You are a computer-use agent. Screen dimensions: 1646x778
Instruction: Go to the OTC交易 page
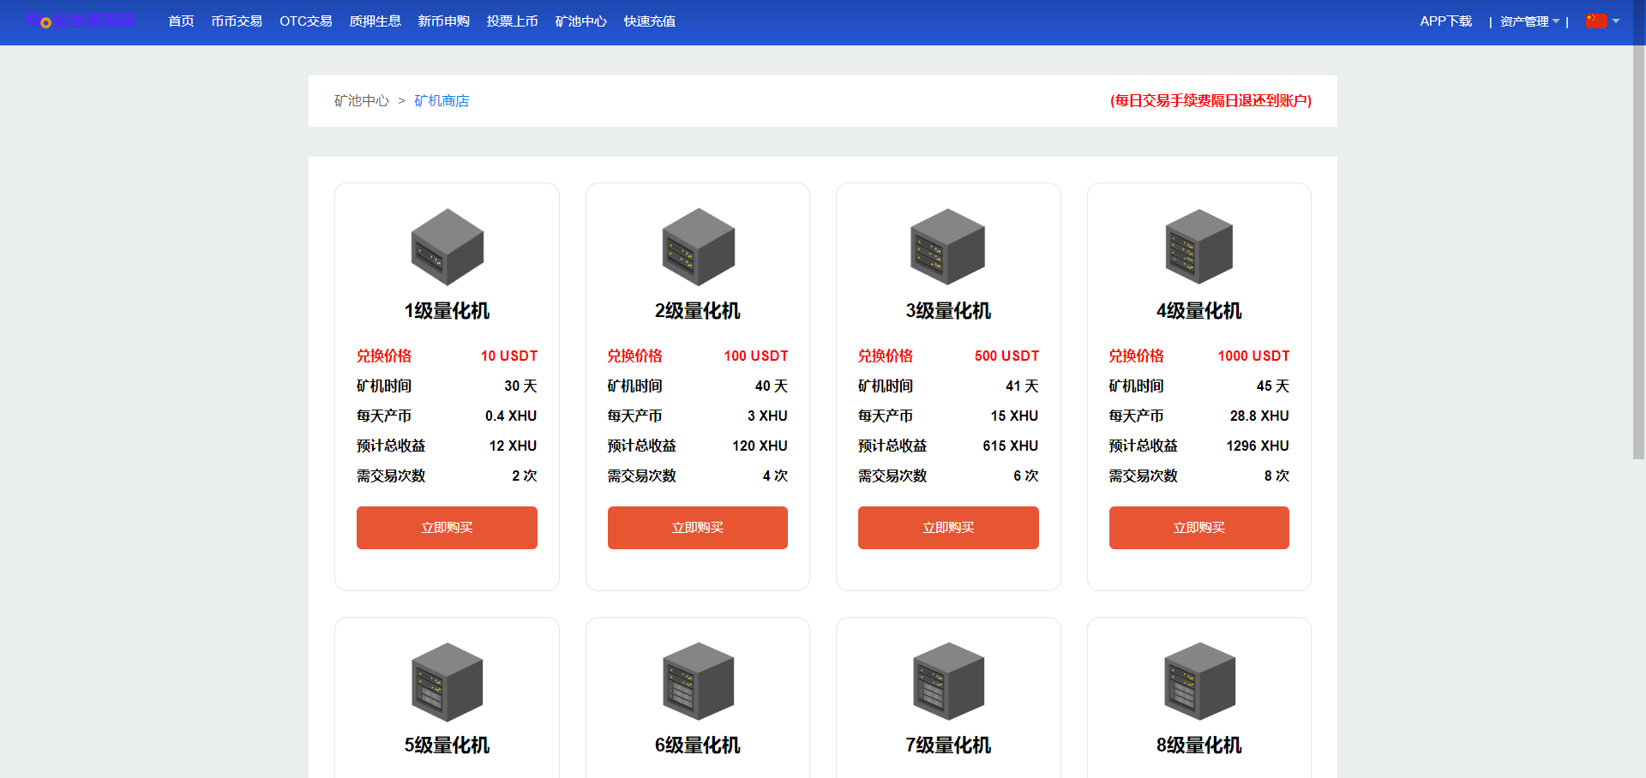click(x=305, y=21)
